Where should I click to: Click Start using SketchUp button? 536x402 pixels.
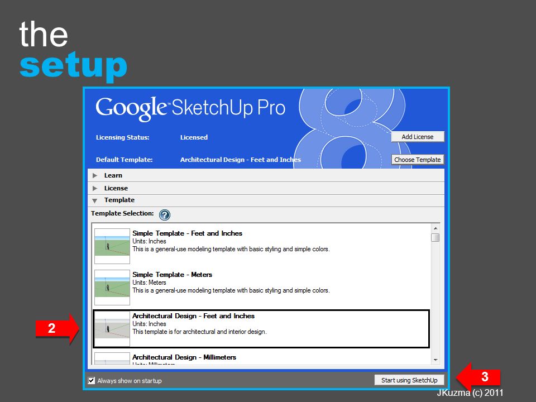pos(409,380)
